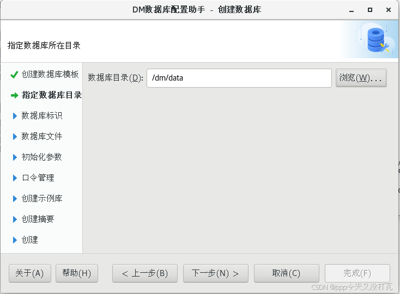Screen dimensions: 400x294
Task: Minimize the DM数据库配置助手 window
Action: click(351, 10)
